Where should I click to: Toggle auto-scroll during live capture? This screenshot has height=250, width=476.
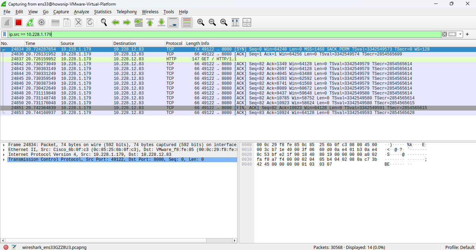click(x=173, y=22)
